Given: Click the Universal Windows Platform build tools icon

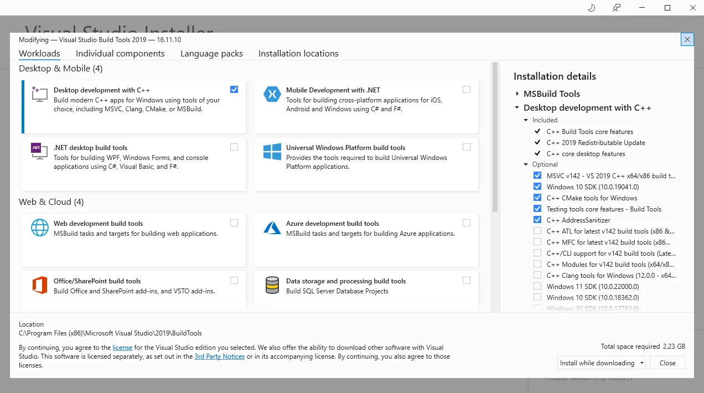Looking at the screenshot, I should point(272,152).
